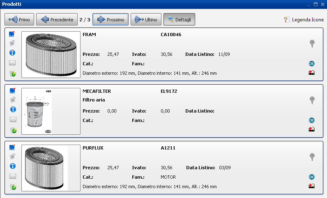Click green documents icon in PURFLUX row
The height and width of the screenshot is (198, 327).
(13, 187)
